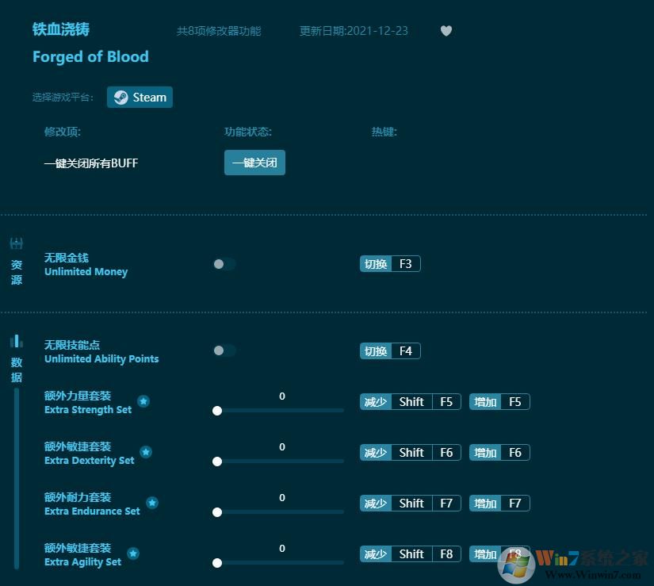
Task: Click the Extra Strength Set slider handle
Action: [217, 411]
